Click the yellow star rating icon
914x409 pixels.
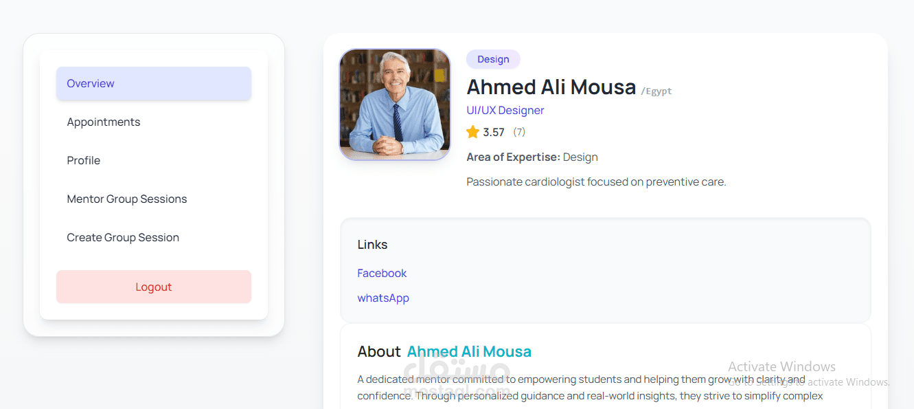tap(472, 132)
